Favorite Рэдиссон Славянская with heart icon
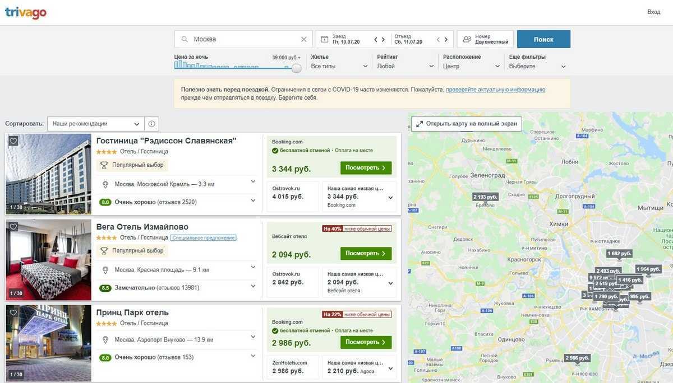Viewport: 673px width, 383px height. (x=13, y=141)
